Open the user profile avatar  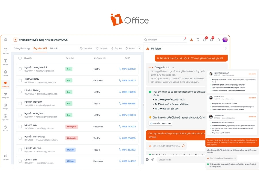[225, 40]
